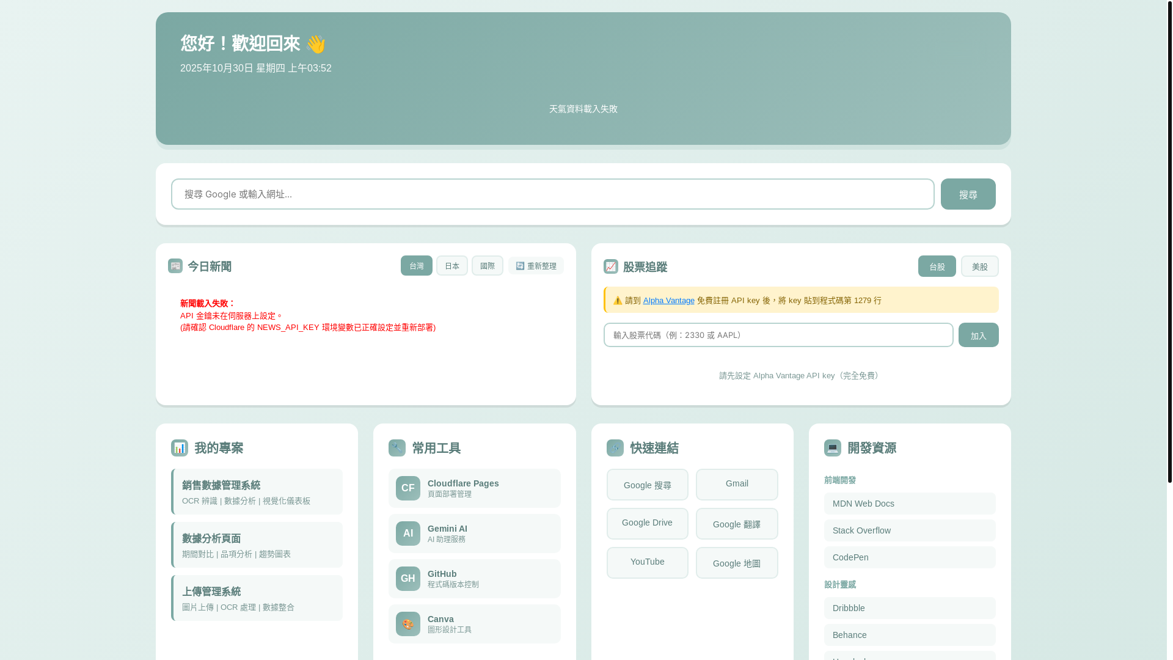Image resolution: width=1173 pixels, height=660 pixels.
Task: Open the Stack Overflow resource
Action: [910, 530]
